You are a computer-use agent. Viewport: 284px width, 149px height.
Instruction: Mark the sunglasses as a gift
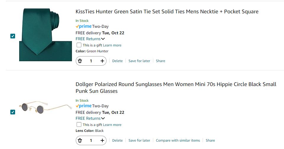(x=79, y=125)
